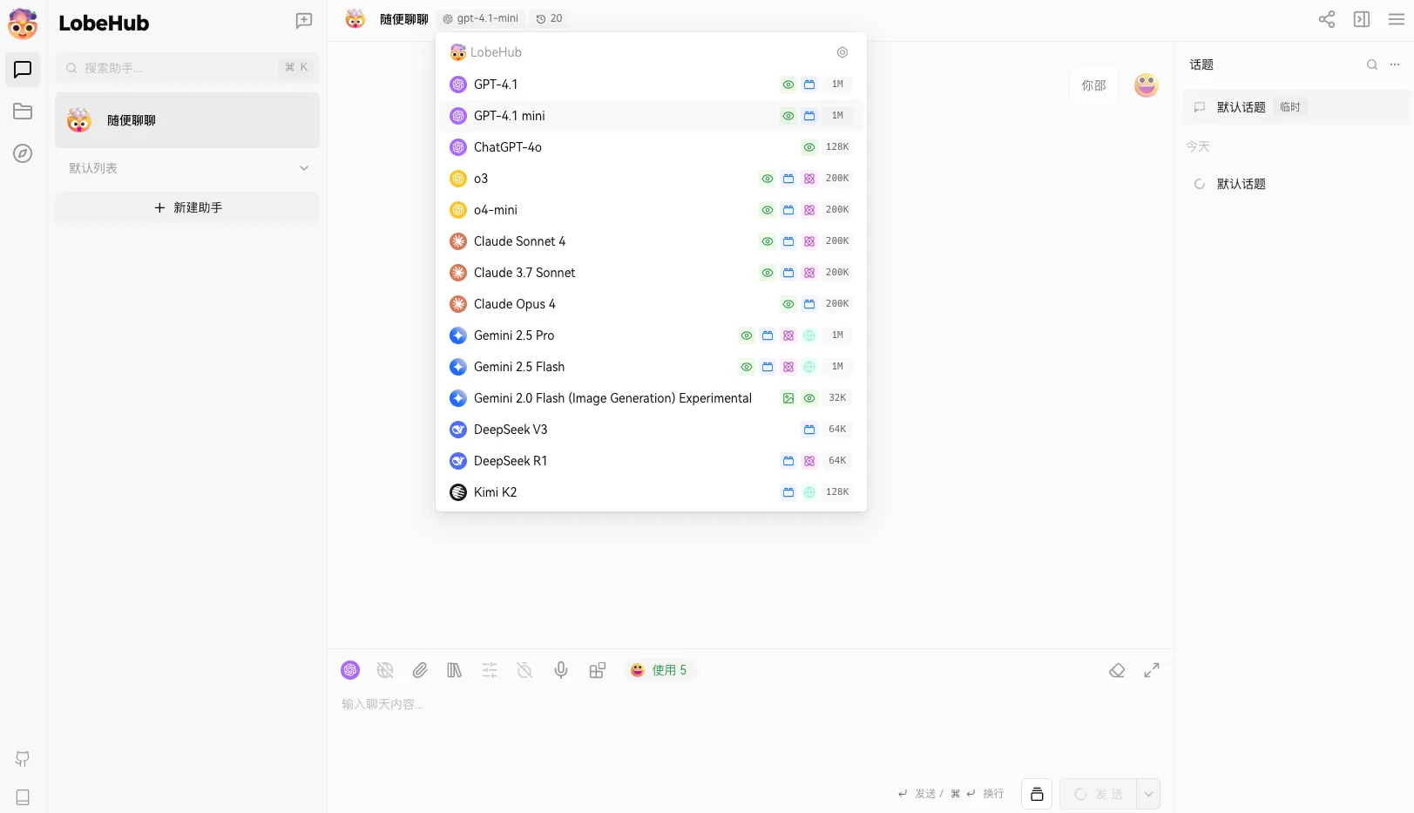The image size is (1414, 813).
Task: Click the 发送 send button
Action: [1099, 794]
